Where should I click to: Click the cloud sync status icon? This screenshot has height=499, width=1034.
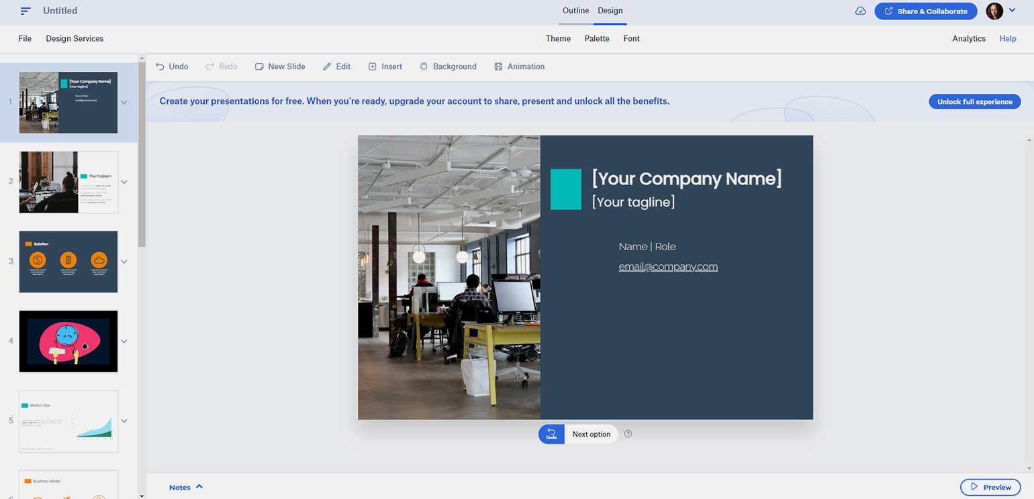click(x=860, y=11)
